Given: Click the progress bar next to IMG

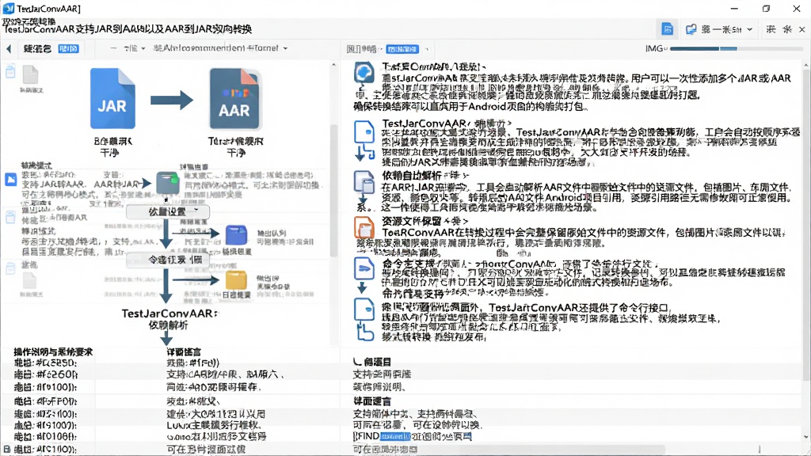Looking at the screenshot, I should click(x=736, y=48).
